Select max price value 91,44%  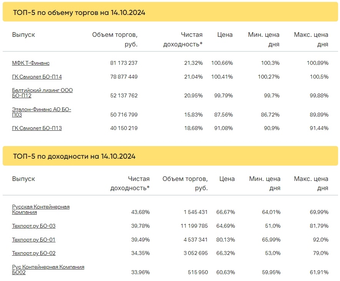point(319,128)
